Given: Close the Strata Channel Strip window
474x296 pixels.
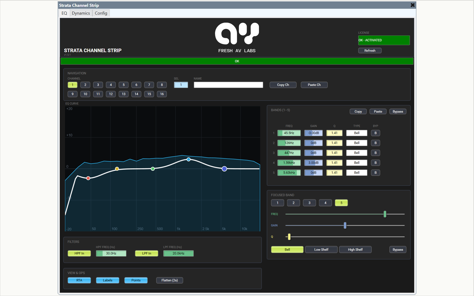Looking at the screenshot, I should [x=412, y=5].
